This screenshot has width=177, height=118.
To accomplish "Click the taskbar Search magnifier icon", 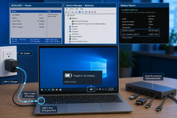I will [45, 90].
